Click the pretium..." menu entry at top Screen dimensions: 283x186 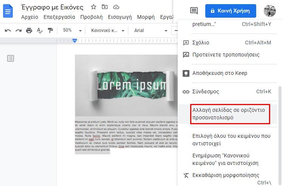228,24
